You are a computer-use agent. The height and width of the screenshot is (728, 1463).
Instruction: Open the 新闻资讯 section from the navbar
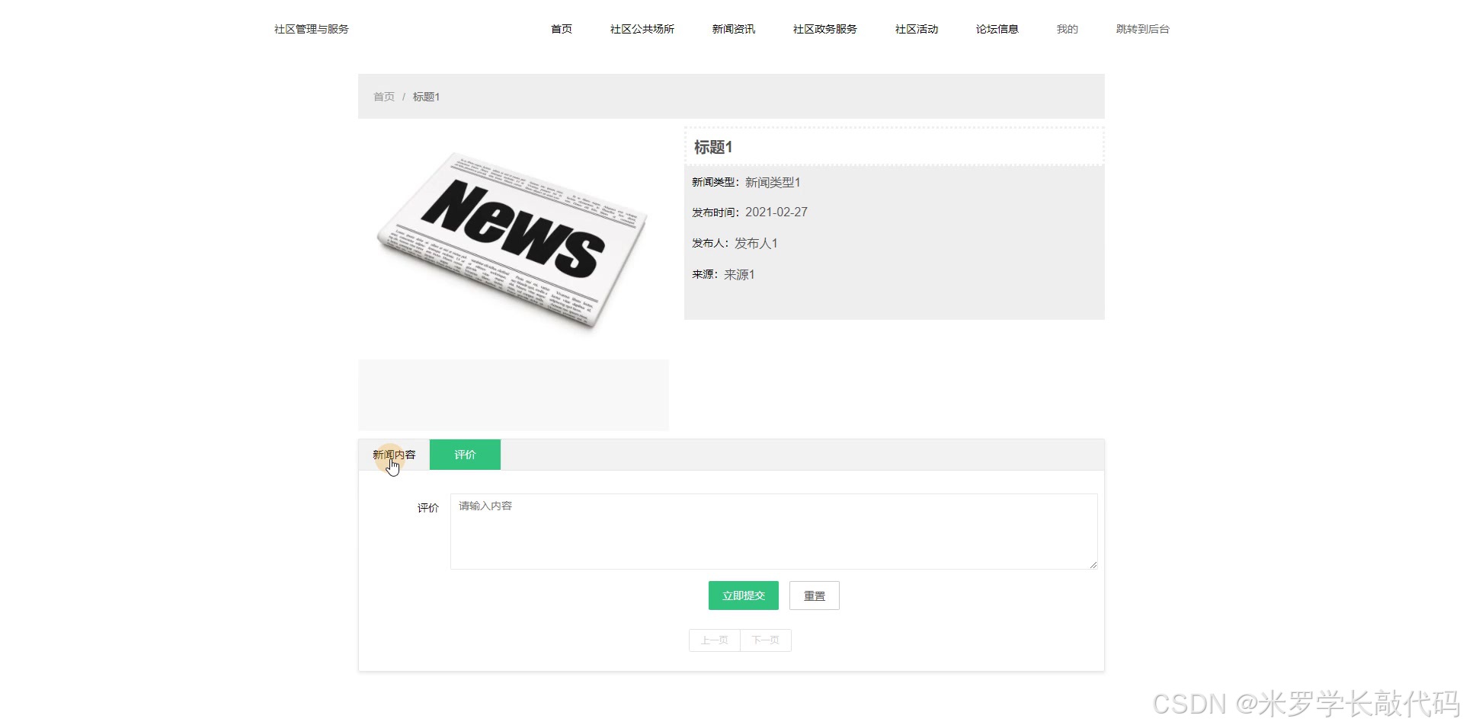[x=732, y=29]
